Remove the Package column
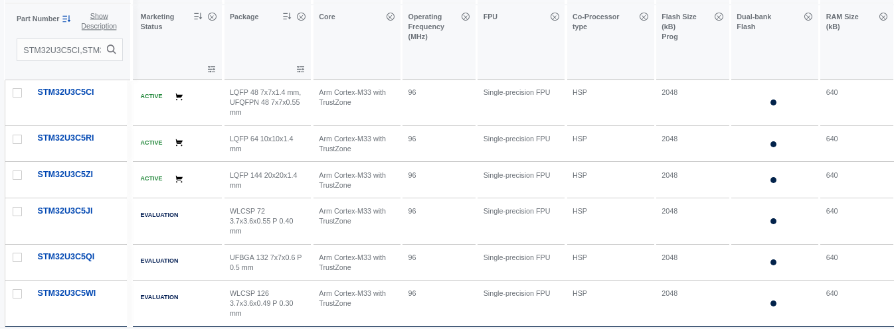 pyautogui.click(x=301, y=17)
